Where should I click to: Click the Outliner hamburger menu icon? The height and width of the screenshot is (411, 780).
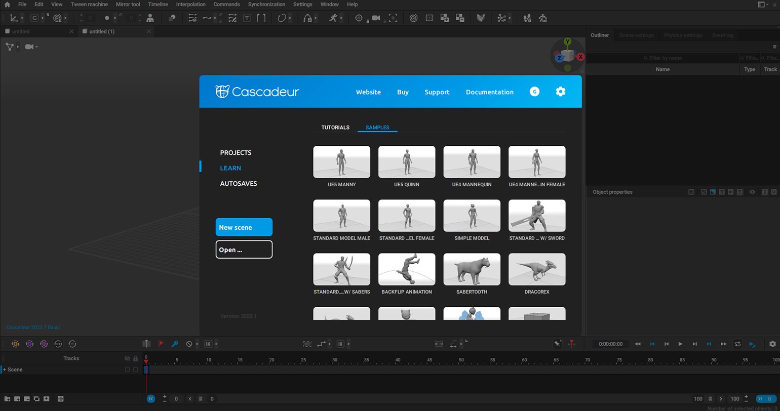click(x=774, y=47)
